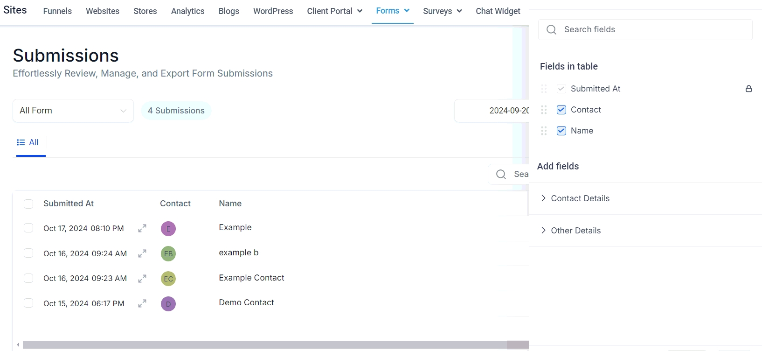This screenshot has height=351, width=762.
Task: Click drag handle next to Name field
Action: pos(544,131)
